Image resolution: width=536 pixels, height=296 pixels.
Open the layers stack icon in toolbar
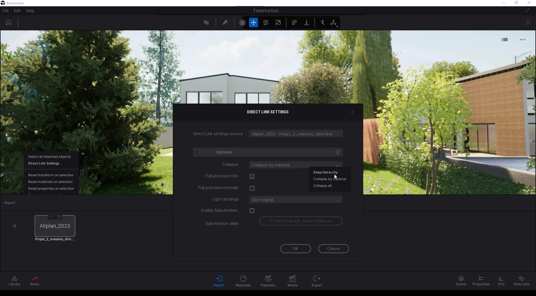pyautogui.click(x=206, y=23)
